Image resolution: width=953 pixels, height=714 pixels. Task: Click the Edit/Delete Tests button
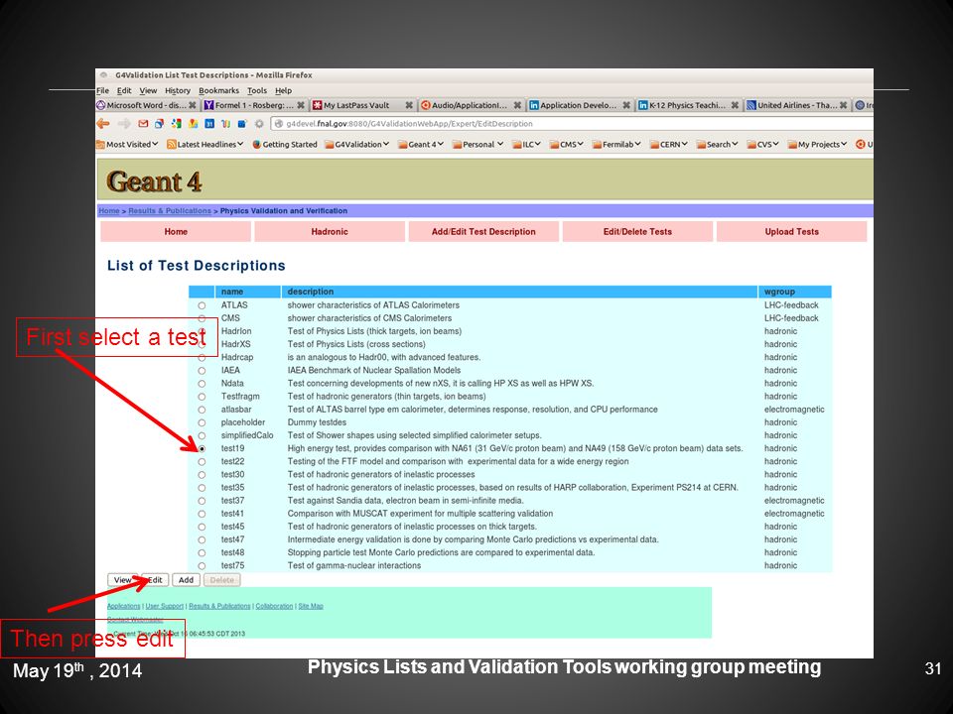point(637,232)
